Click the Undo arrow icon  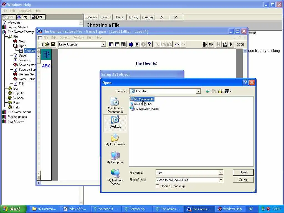tap(177, 44)
